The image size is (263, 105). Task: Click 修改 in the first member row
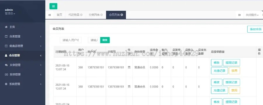[x=217, y=63]
